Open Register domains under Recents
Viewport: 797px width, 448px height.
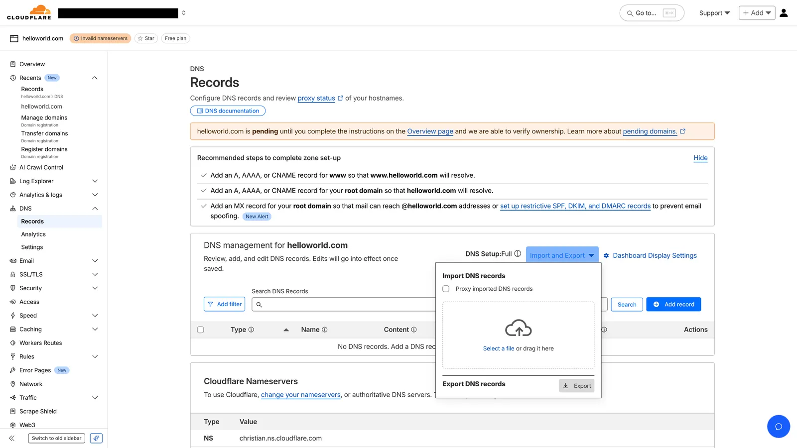coord(44,149)
